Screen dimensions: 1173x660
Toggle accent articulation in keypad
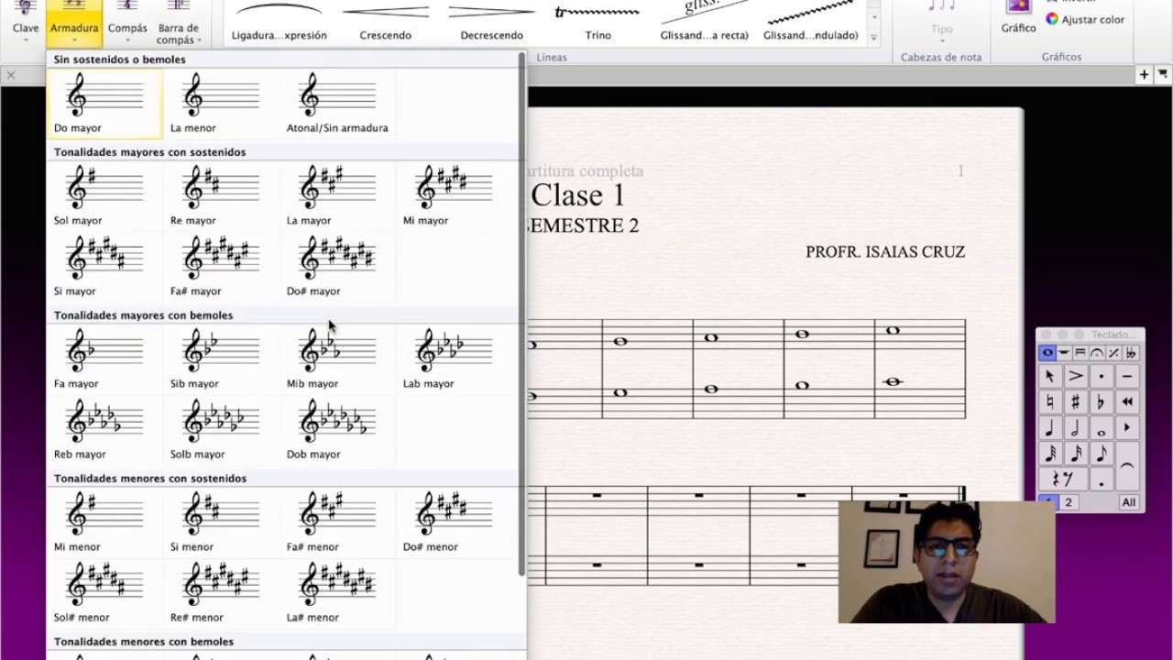(1076, 376)
